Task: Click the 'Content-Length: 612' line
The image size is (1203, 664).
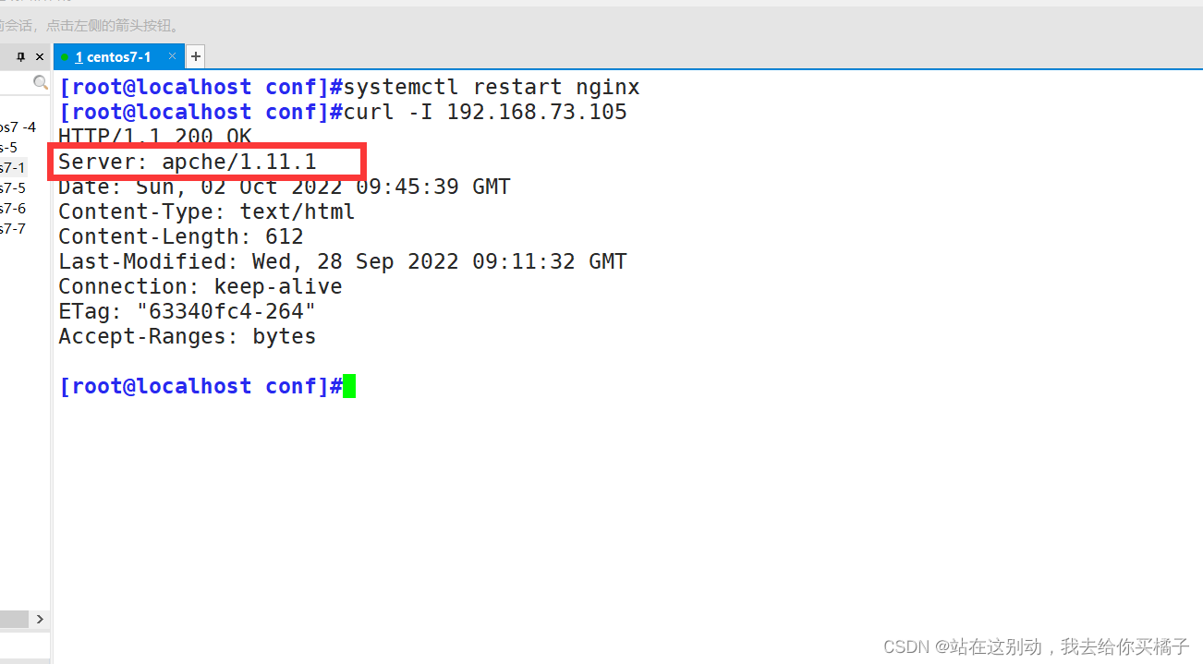Action: pyautogui.click(x=181, y=236)
